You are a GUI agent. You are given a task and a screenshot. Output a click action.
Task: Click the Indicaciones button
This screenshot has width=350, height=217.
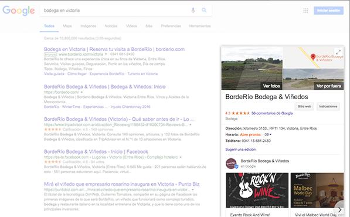tap(328, 107)
